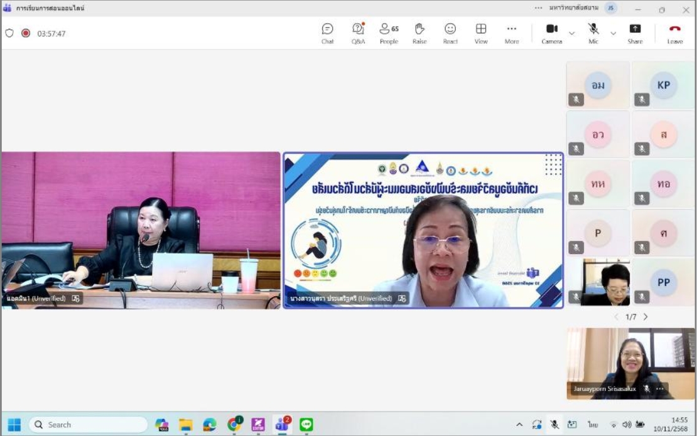Share your screen content
Image resolution: width=697 pixels, height=436 pixels.
coord(635,33)
